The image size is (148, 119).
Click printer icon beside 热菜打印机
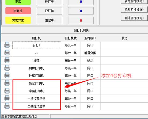pyautogui.click(x=7, y=83)
